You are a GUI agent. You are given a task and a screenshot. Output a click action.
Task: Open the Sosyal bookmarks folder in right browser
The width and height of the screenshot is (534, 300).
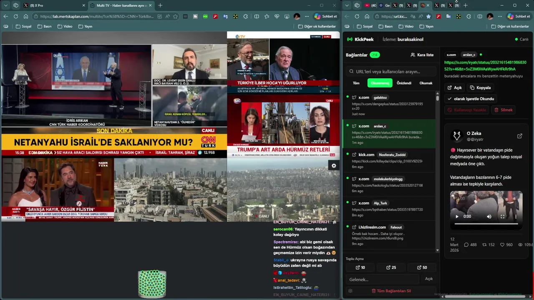point(364,26)
